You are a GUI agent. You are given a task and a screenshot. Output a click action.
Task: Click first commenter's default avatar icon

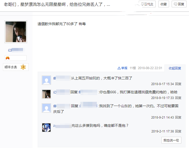click(46, 80)
